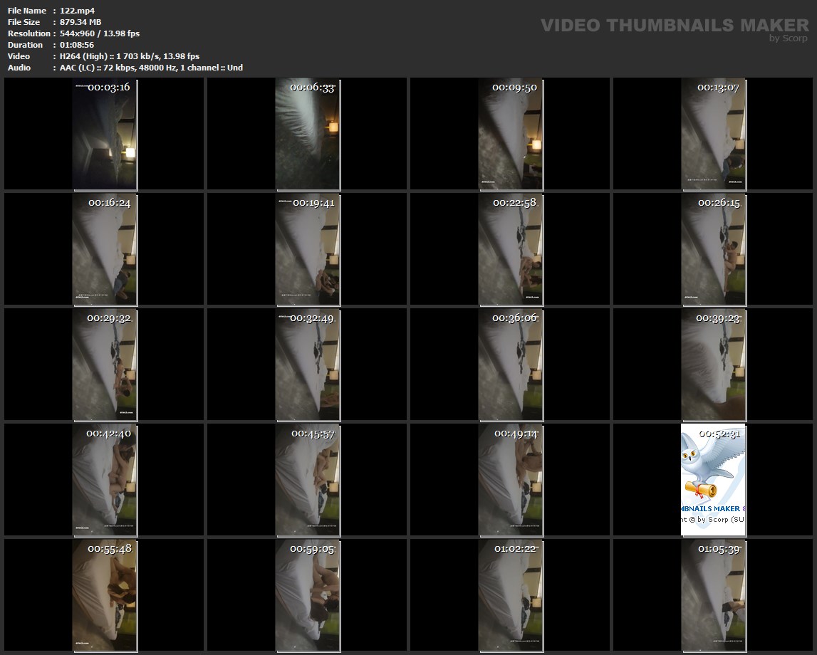817x655 pixels.
Task: Click the thumbnail labeled 00:55:48
Action: (x=105, y=596)
